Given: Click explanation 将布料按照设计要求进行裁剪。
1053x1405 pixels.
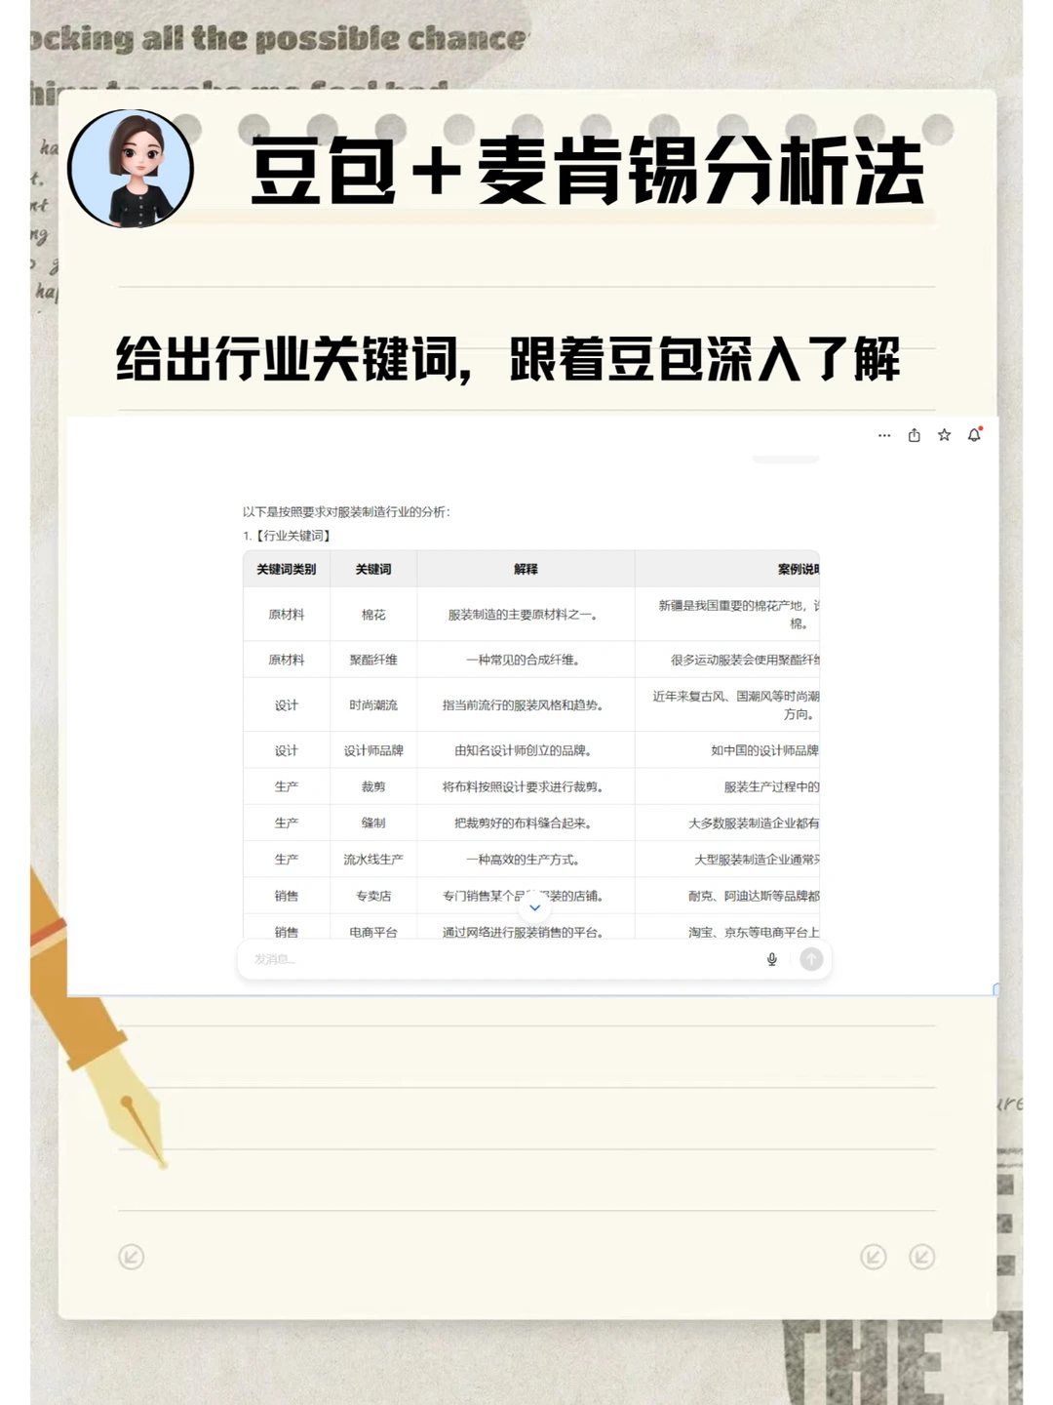Looking at the screenshot, I should tap(524, 786).
